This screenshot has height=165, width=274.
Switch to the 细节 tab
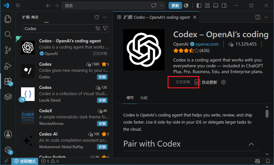[x=130, y=98]
